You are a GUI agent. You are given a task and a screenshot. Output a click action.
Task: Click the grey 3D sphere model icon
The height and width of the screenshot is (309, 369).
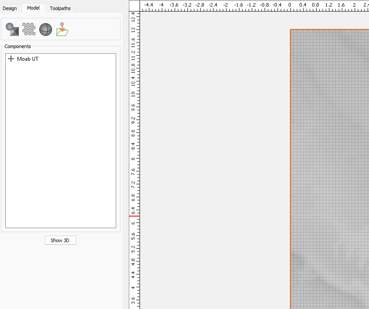coord(45,29)
